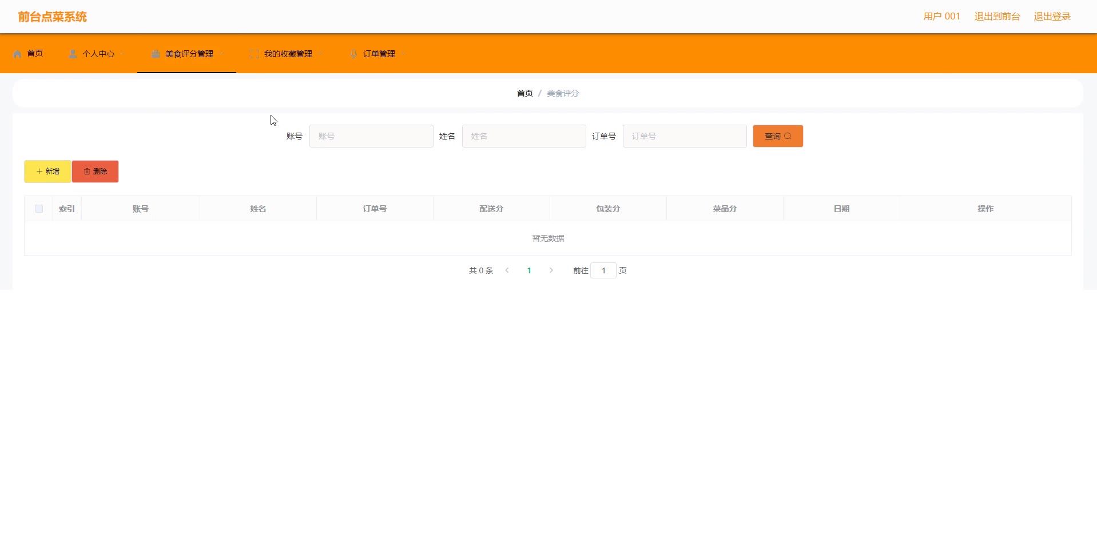Click the 退出登录 link
Viewport: 1097px width, 534px height.
point(1052,17)
